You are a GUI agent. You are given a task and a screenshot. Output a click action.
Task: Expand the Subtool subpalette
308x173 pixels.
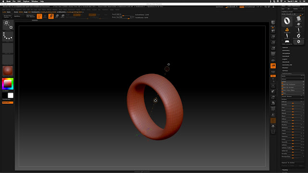tap(285, 48)
